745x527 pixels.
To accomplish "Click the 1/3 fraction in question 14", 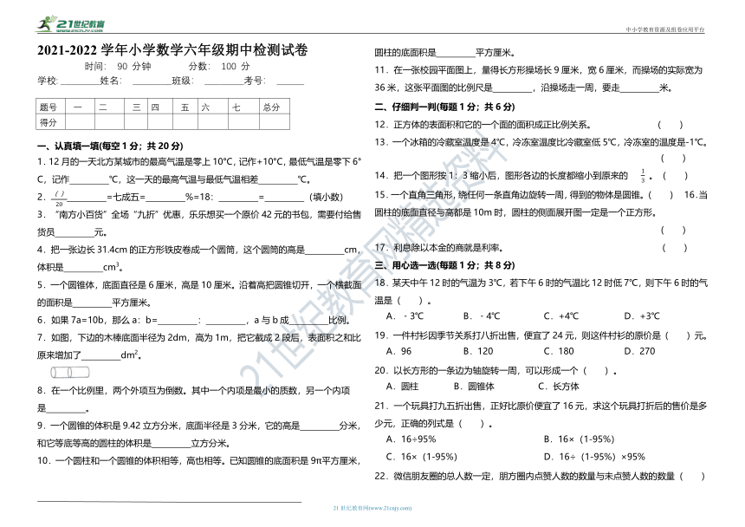I will click(x=643, y=176).
